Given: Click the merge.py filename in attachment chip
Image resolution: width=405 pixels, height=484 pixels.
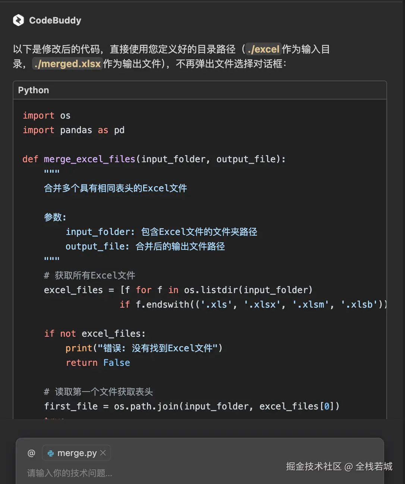Looking at the screenshot, I should click(x=78, y=453).
